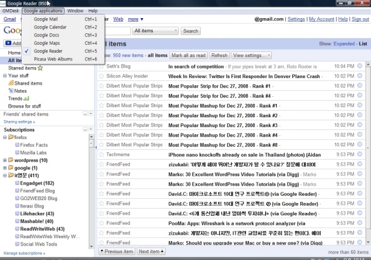The image size is (371, 260).
Task: Click the firefox folder icon
Action: pos(11,137)
